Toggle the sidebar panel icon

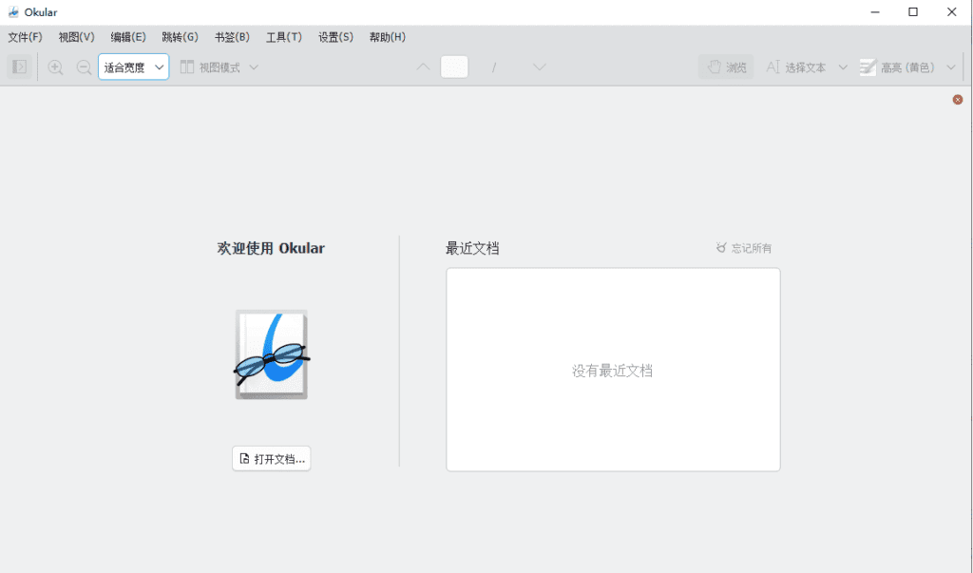point(19,67)
